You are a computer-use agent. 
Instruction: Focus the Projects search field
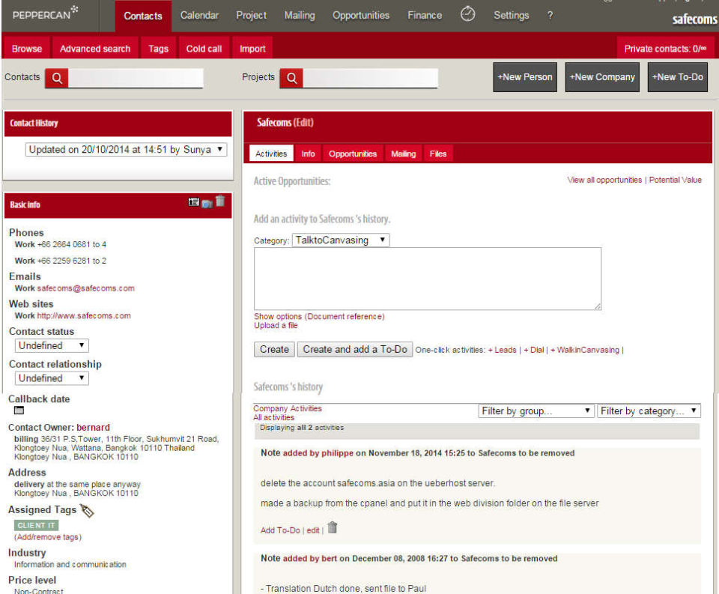coord(371,78)
